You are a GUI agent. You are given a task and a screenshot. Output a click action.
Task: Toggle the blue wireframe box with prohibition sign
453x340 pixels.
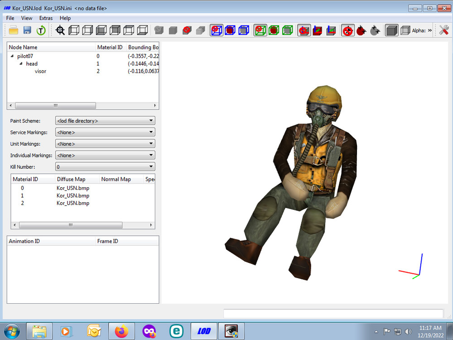pyautogui.click(x=217, y=30)
